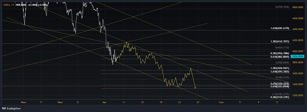Click the 12 date on time axis
The width and height of the screenshot is (307, 112).
(78, 102)
